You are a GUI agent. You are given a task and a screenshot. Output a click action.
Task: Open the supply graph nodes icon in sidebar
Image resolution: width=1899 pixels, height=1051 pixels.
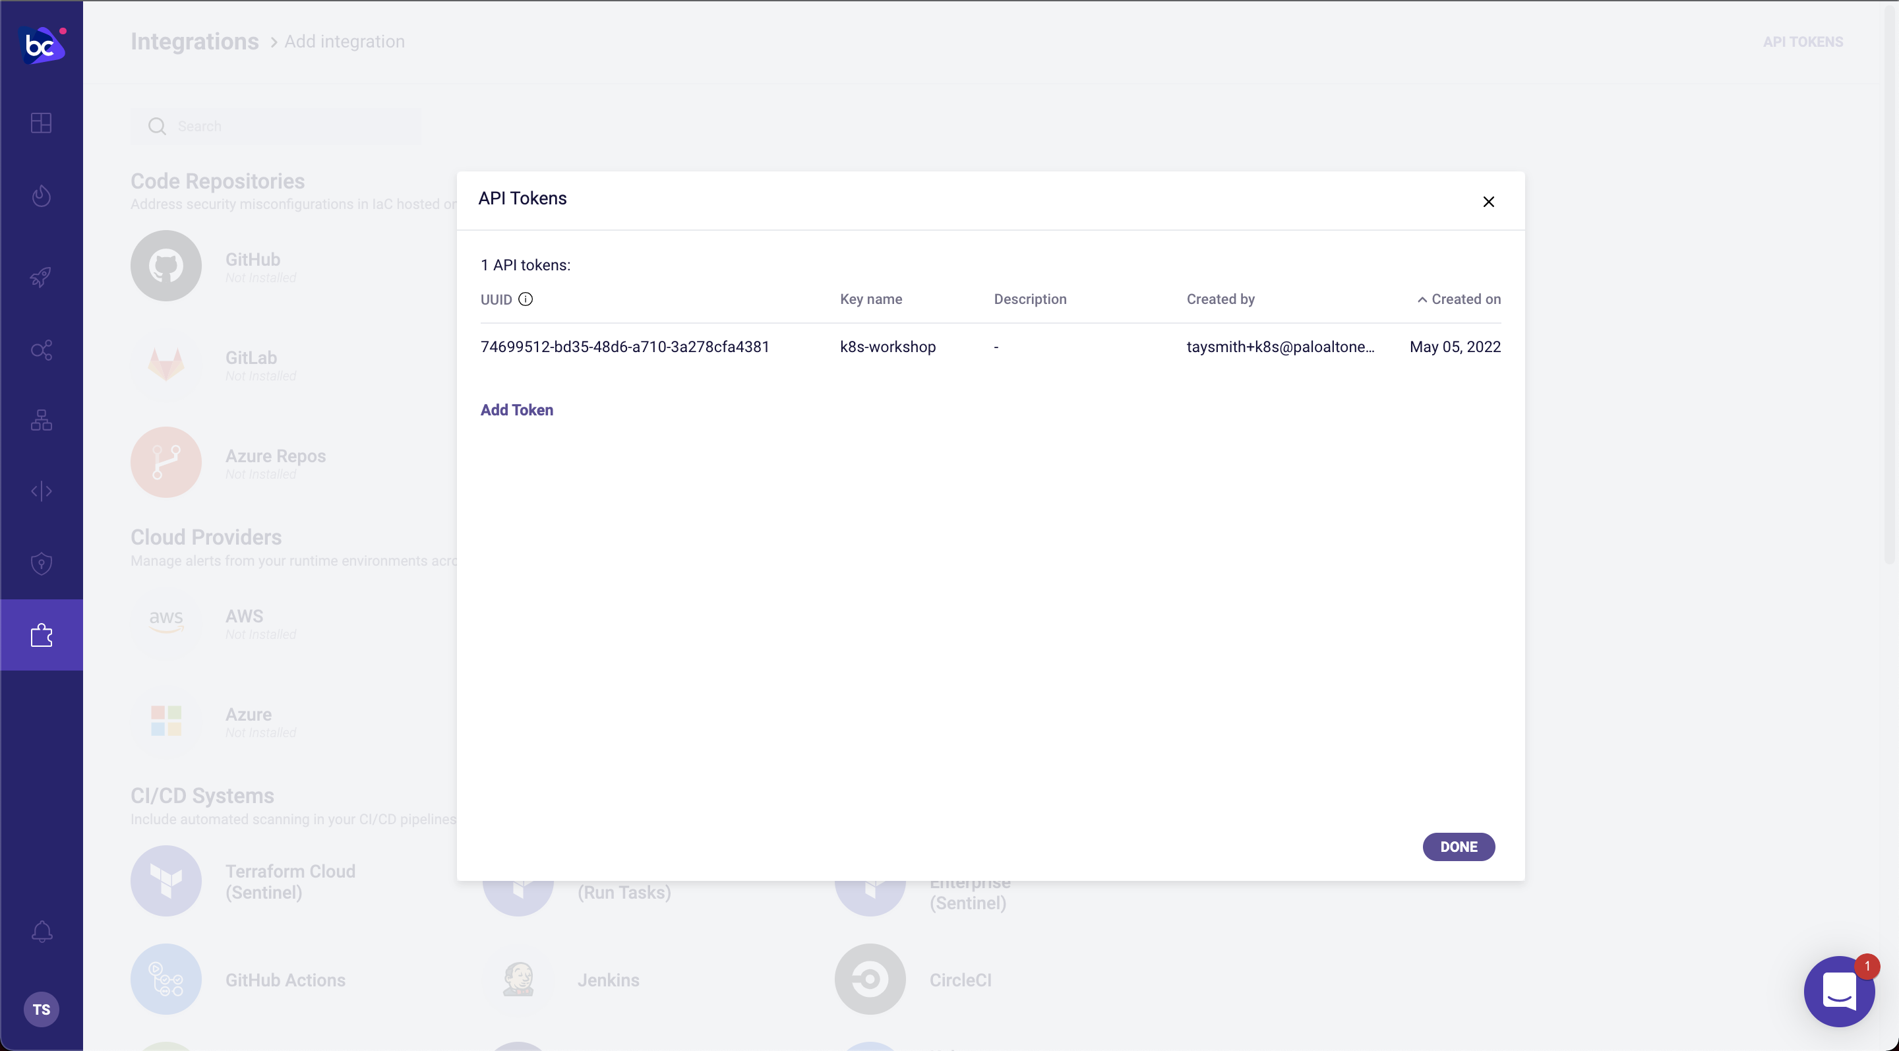(42, 350)
